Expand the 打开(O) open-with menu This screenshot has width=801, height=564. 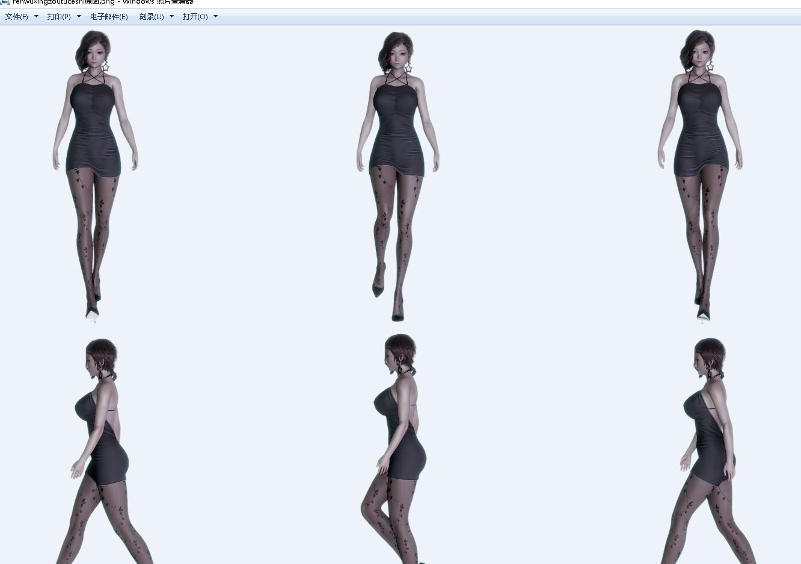[x=200, y=17]
